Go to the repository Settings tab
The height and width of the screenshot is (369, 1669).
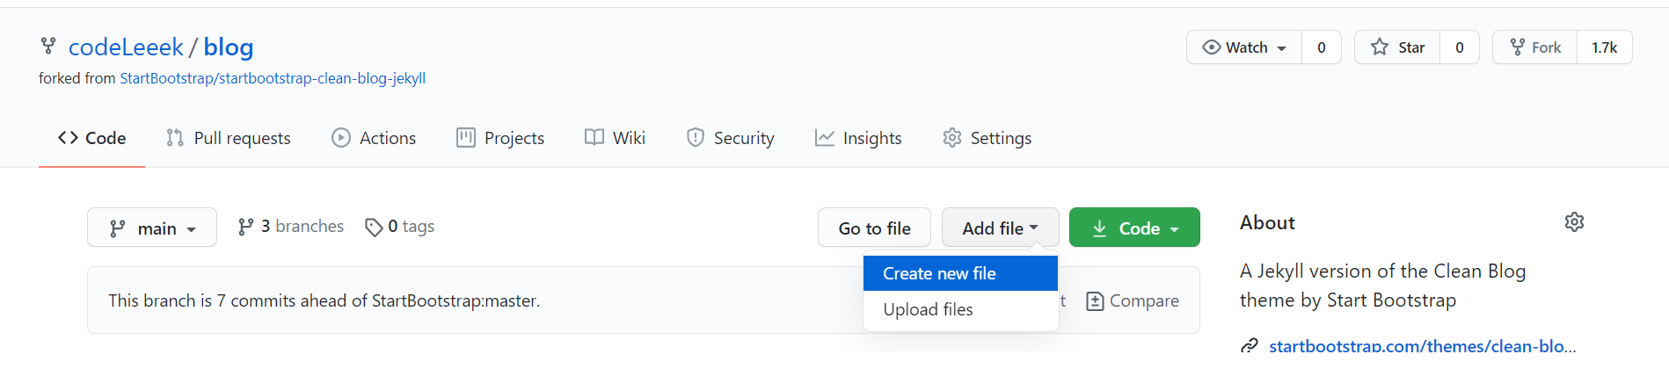tap(988, 138)
